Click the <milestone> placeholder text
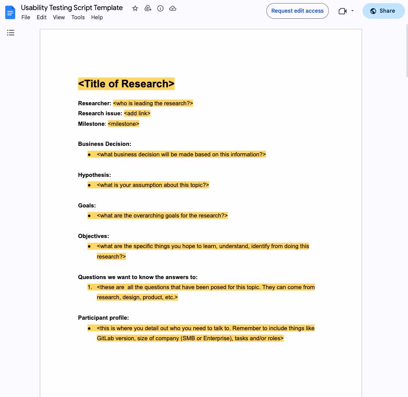Viewport: 408px width, 397px height. [x=124, y=124]
